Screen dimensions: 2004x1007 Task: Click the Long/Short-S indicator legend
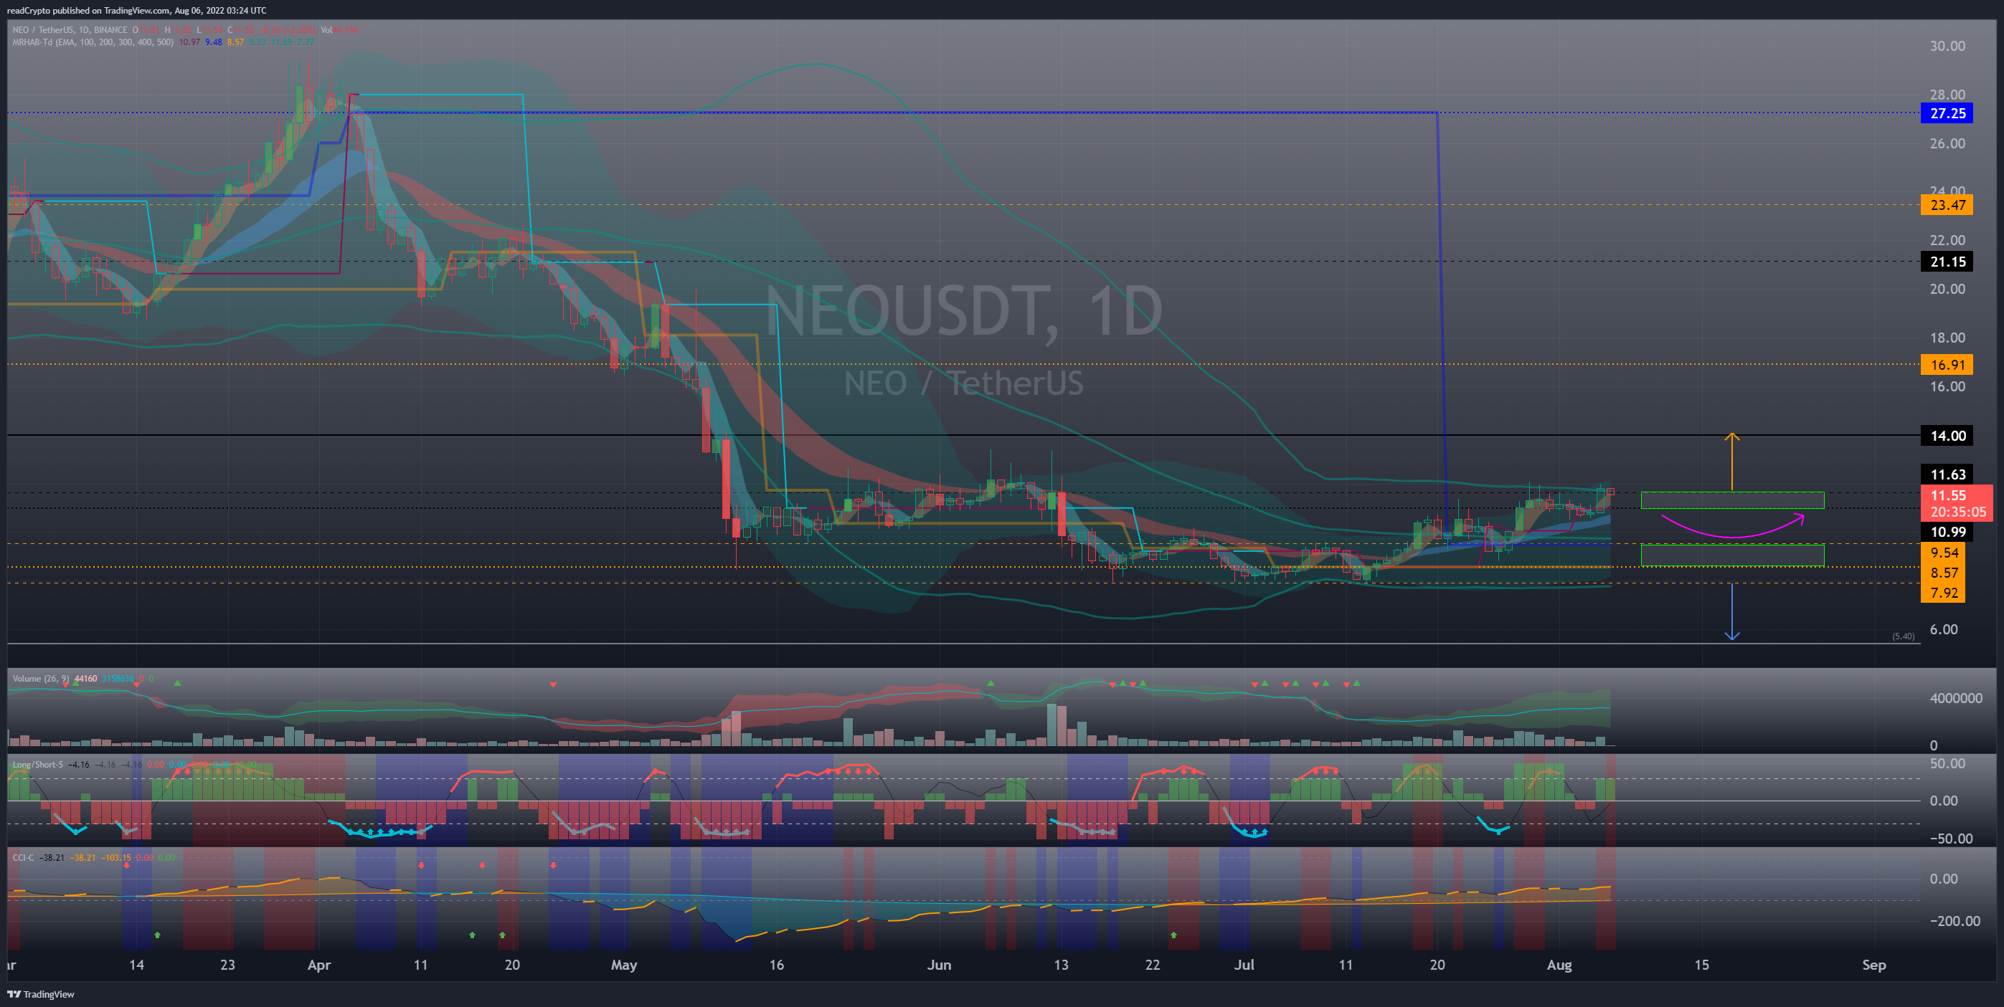37,764
